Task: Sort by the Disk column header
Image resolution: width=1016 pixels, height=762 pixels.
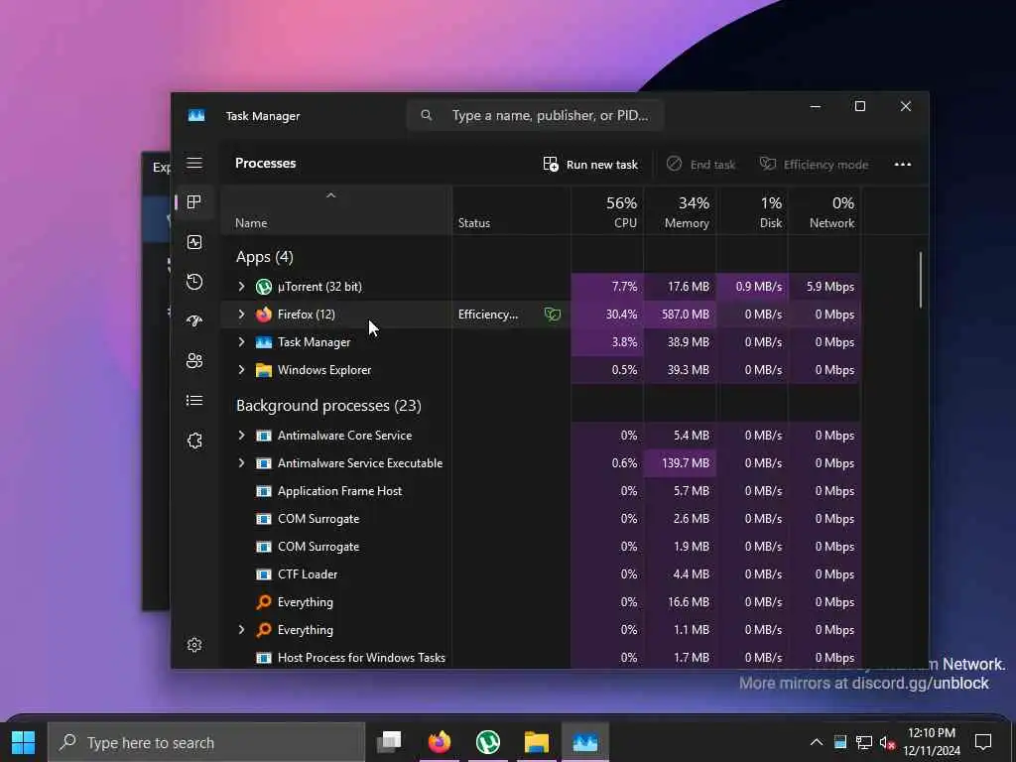Action: [752, 211]
